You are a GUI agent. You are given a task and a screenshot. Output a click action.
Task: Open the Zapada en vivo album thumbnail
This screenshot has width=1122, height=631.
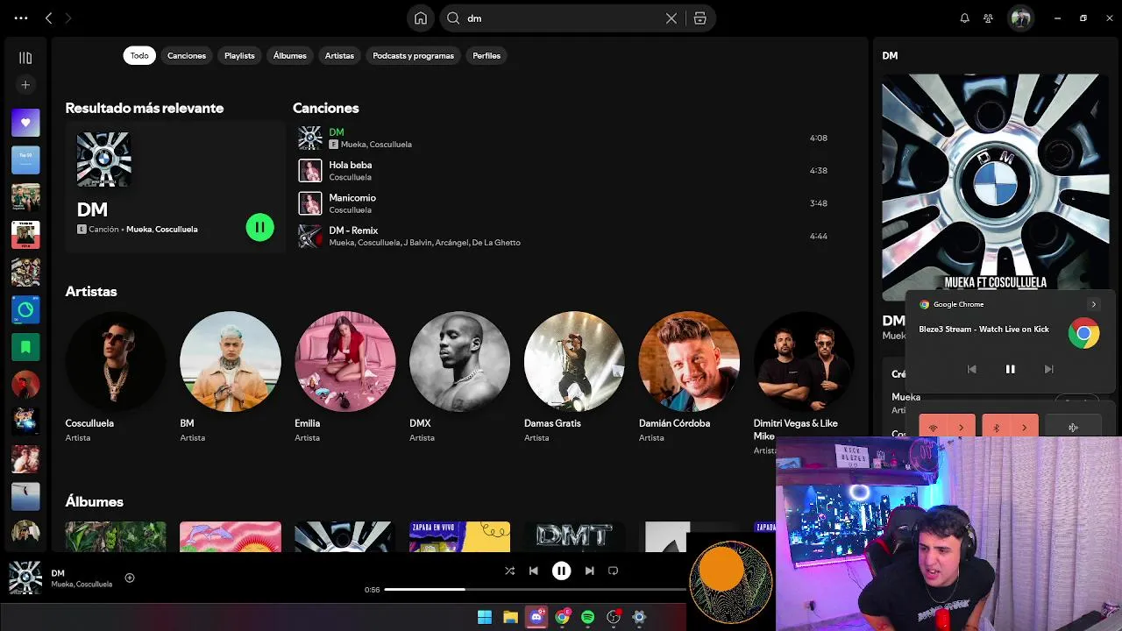(x=459, y=537)
